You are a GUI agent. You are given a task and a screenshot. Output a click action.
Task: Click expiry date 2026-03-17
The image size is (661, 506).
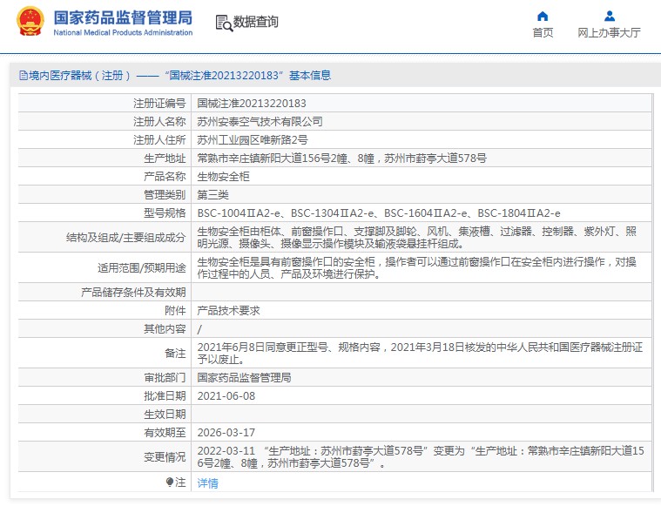click(226, 432)
